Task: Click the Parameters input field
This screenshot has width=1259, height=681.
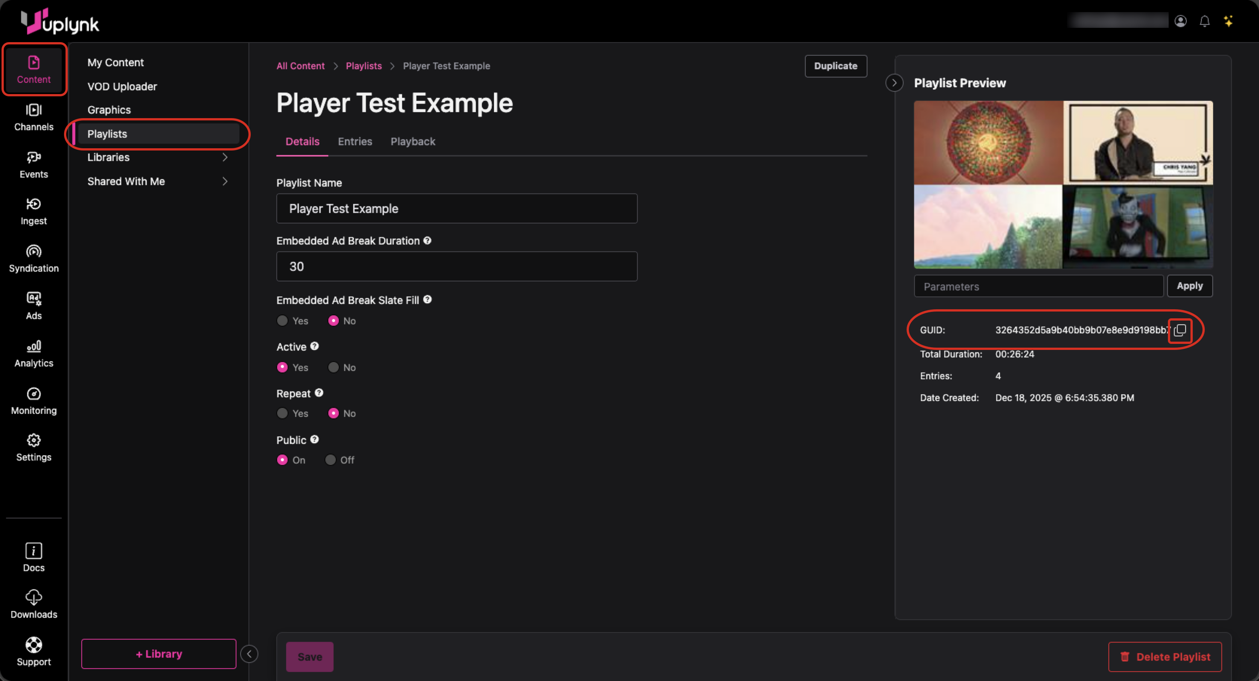Action: 1038,286
